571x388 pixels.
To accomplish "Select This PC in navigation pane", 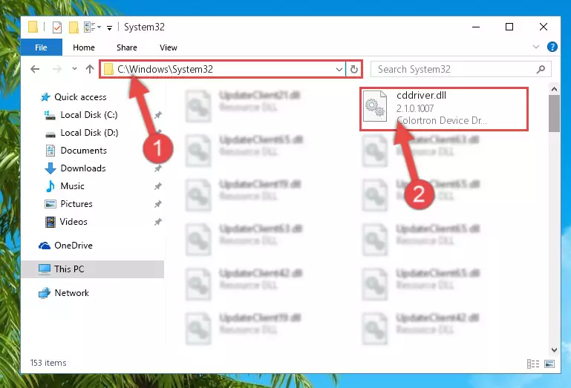I will (x=93, y=269).
